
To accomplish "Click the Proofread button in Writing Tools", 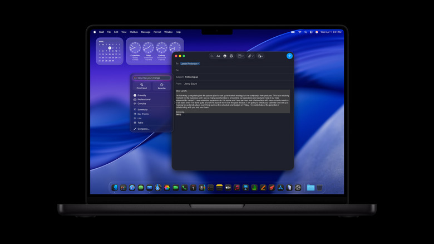I will point(142,86).
